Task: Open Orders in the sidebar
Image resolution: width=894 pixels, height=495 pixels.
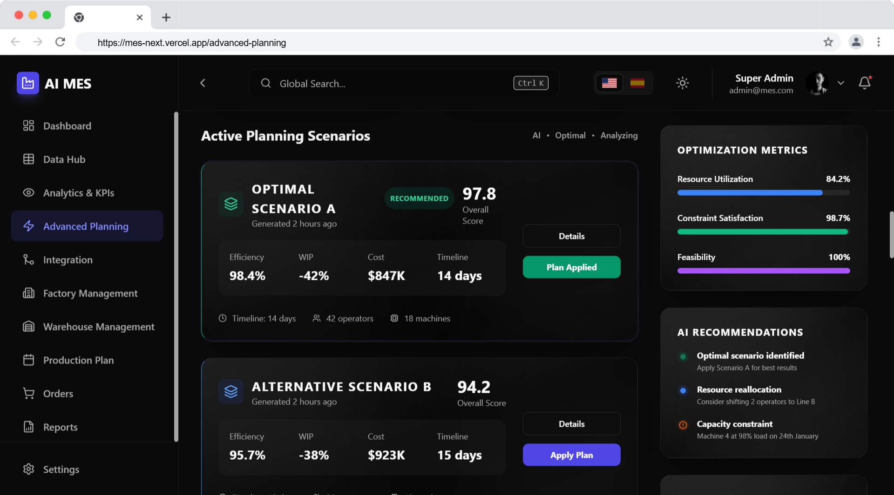Action: pos(87,394)
